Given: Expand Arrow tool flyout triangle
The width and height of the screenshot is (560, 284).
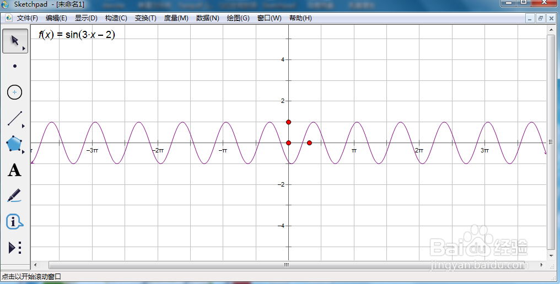Looking at the screenshot, I should pyautogui.click(x=24, y=48).
